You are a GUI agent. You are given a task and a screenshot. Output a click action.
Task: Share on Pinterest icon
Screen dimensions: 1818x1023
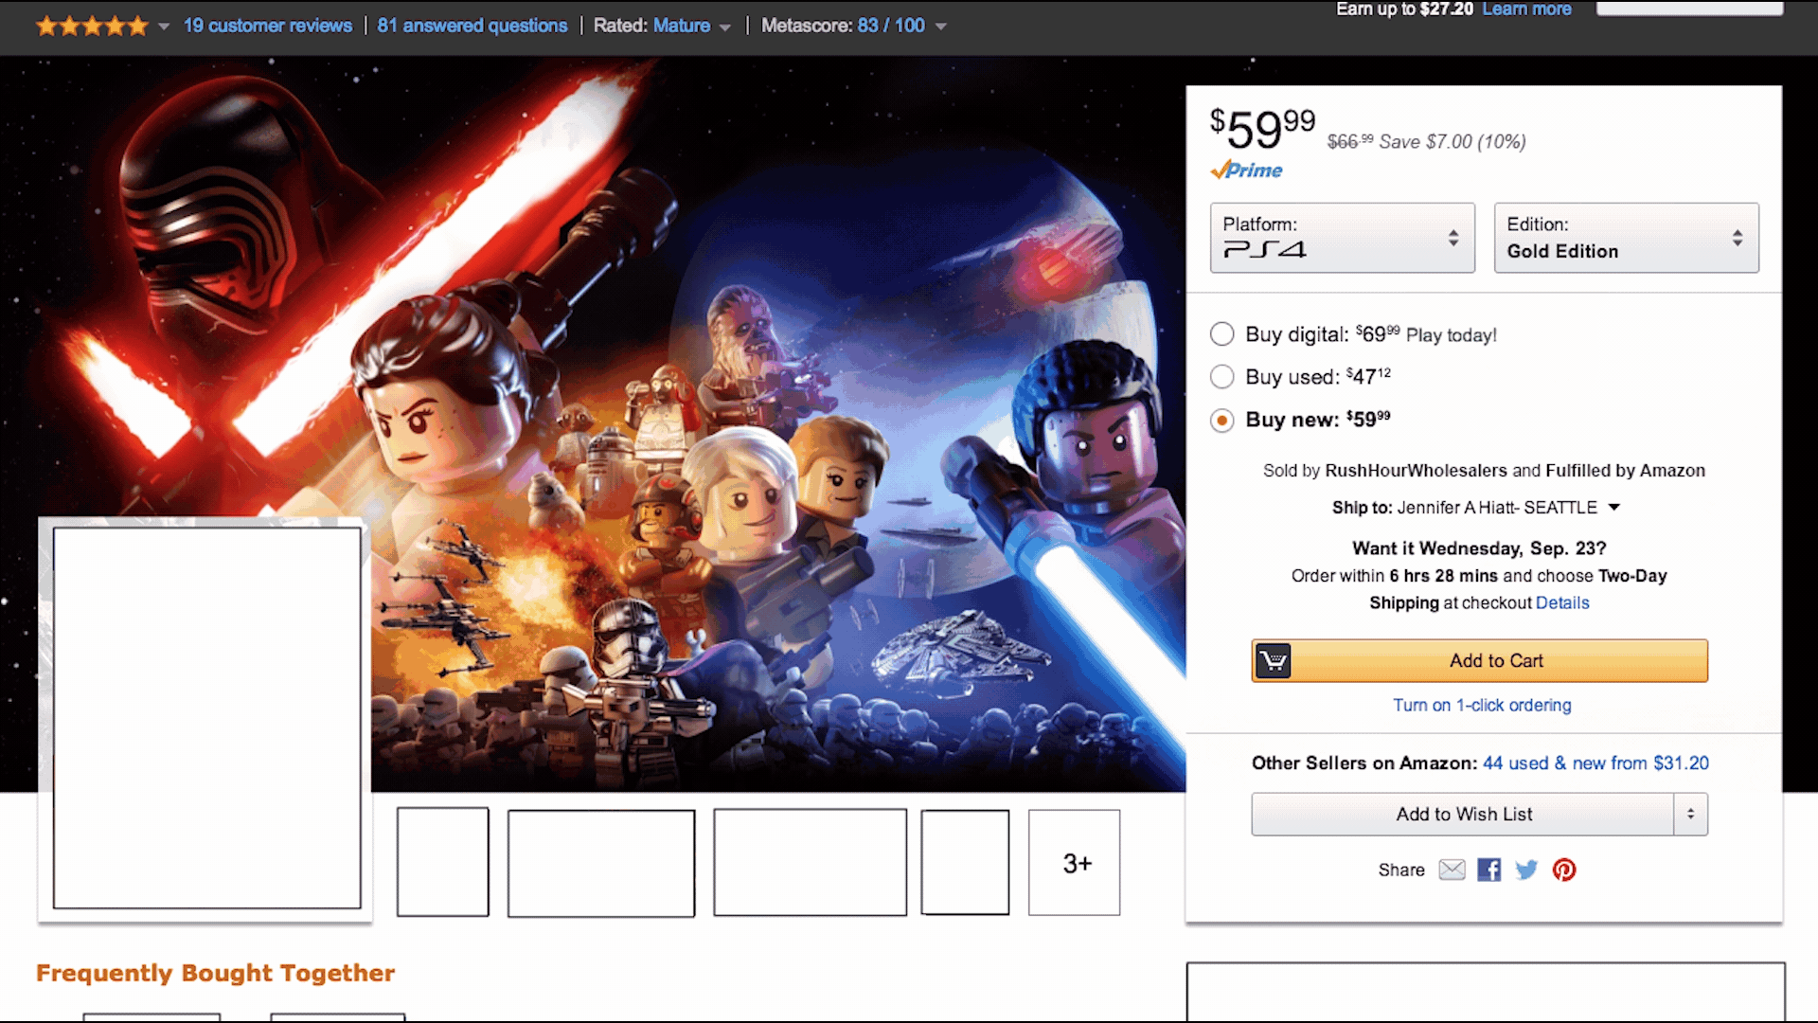1564,870
